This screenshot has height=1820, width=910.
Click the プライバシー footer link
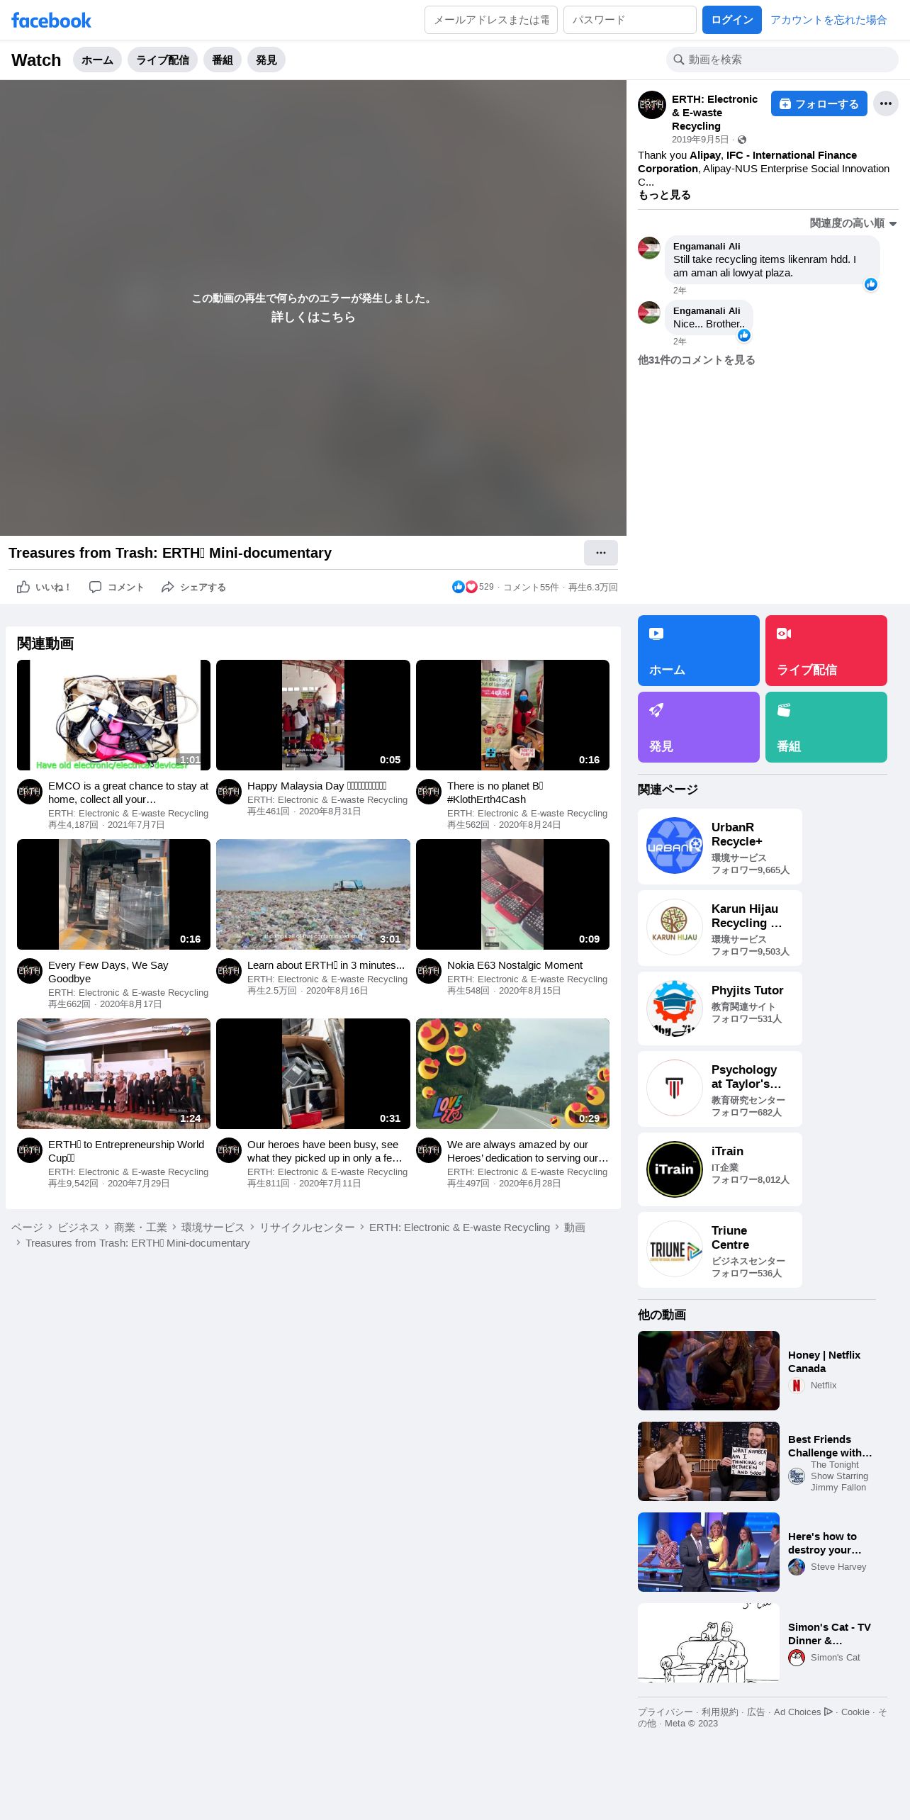[665, 1712]
